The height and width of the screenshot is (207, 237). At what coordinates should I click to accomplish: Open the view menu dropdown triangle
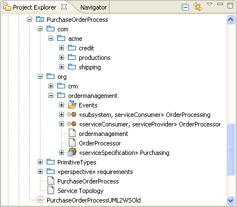209,4
